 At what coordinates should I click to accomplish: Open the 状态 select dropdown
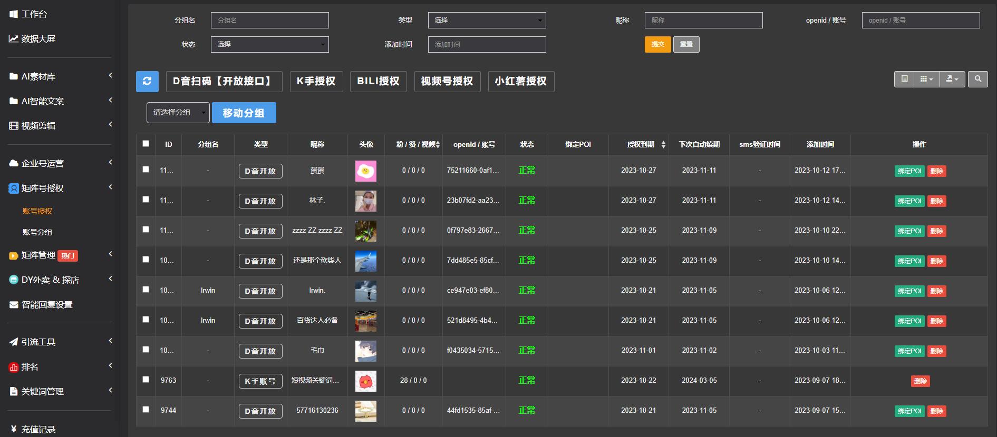[269, 44]
